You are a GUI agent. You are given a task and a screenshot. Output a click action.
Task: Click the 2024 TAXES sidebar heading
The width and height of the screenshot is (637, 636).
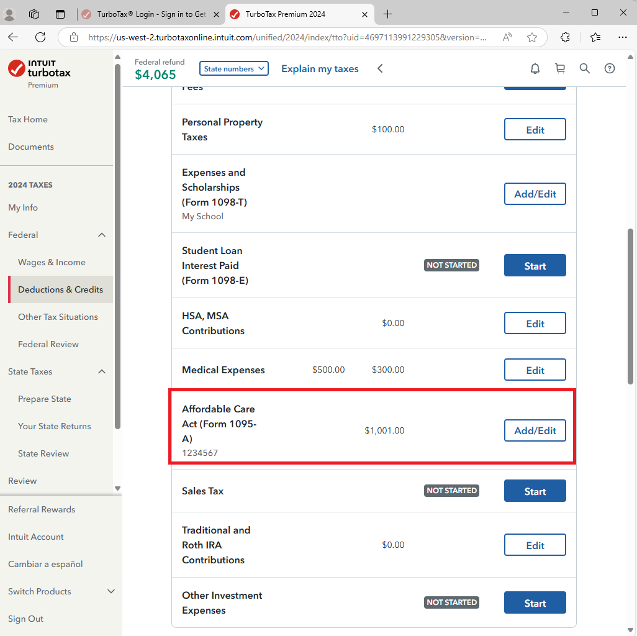pos(30,185)
